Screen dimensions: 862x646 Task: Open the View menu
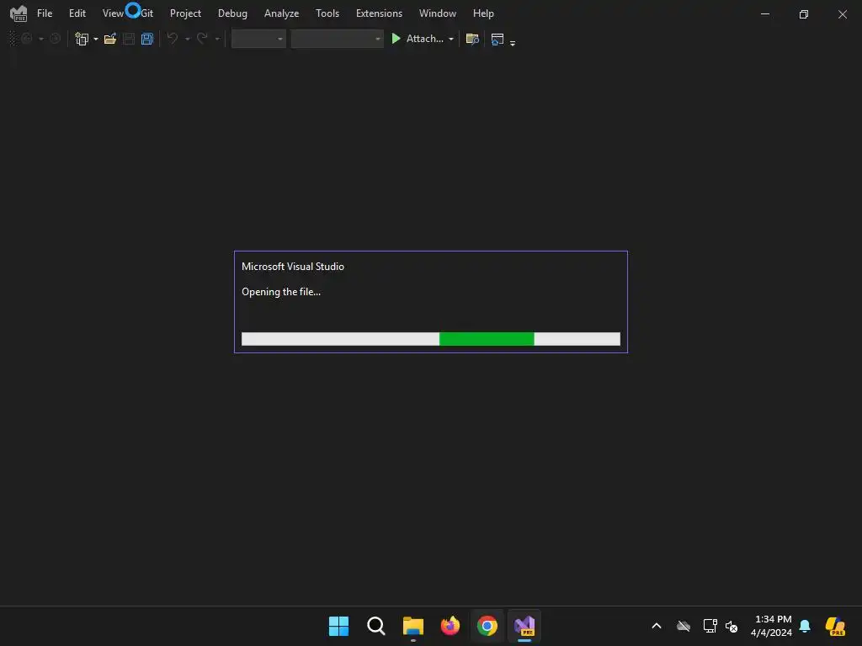pyautogui.click(x=114, y=13)
